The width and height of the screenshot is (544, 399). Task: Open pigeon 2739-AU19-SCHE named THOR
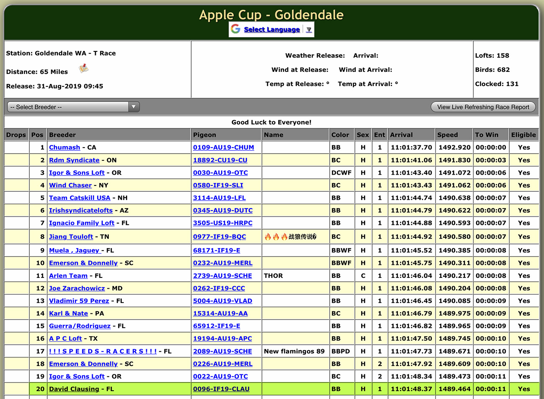point(222,276)
